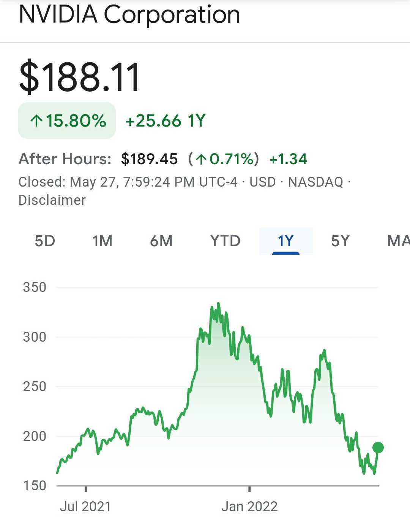Click the $189.45 after-hours price
Screen dimensions: 410x523
(149, 159)
